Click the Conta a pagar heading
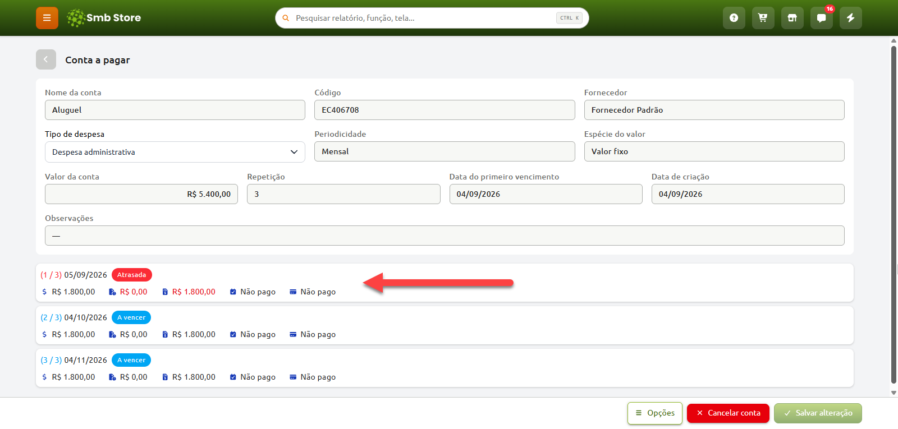This screenshot has width=898, height=429. (x=98, y=60)
